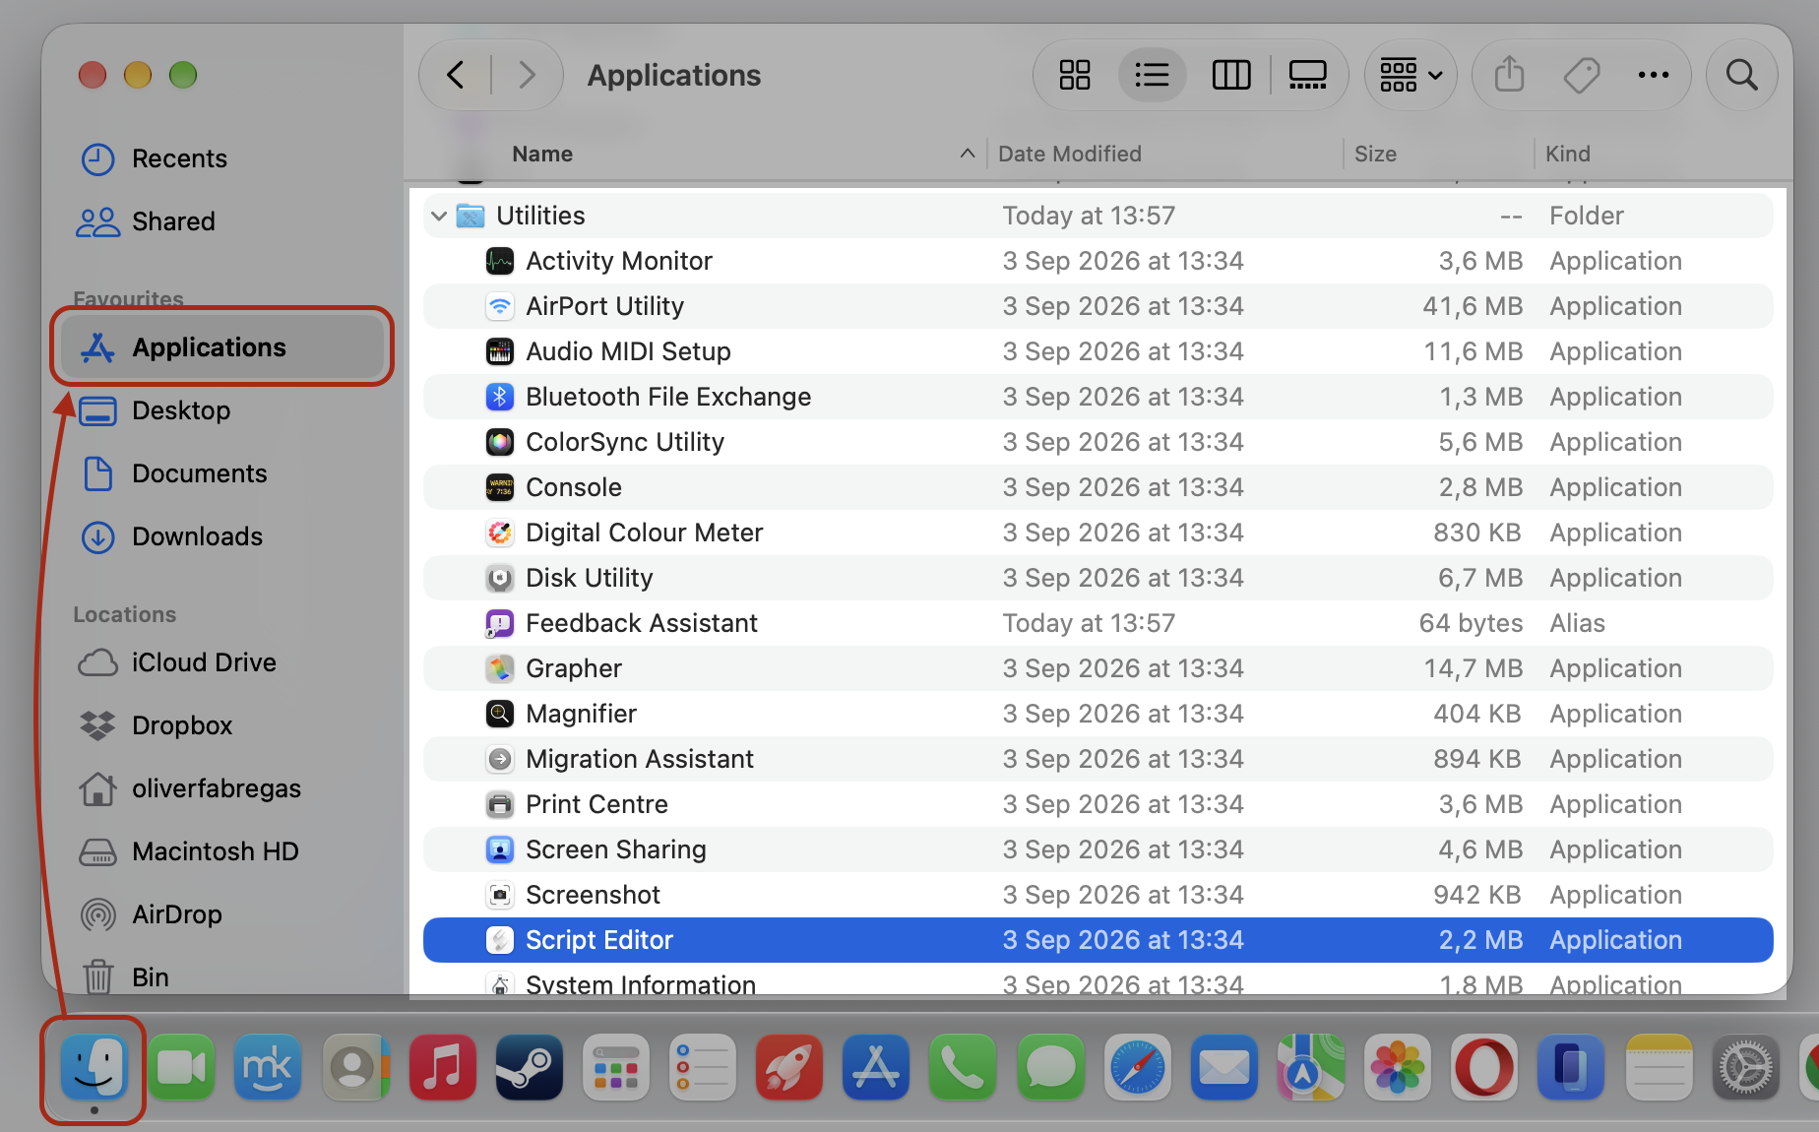Viewport: 1819px width, 1132px height.
Task: Switch Finder to column view
Action: (1230, 75)
